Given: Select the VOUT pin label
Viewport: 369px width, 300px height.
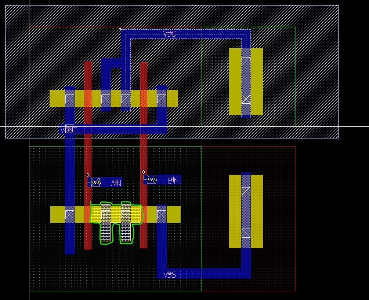Looking at the screenshot, I should pyautogui.click(x=68, y=130).
